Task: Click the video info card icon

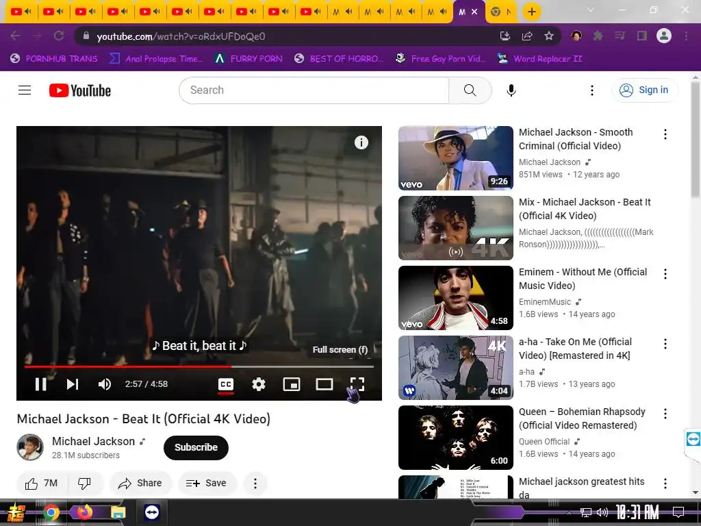Action: (x=361, y=142)
